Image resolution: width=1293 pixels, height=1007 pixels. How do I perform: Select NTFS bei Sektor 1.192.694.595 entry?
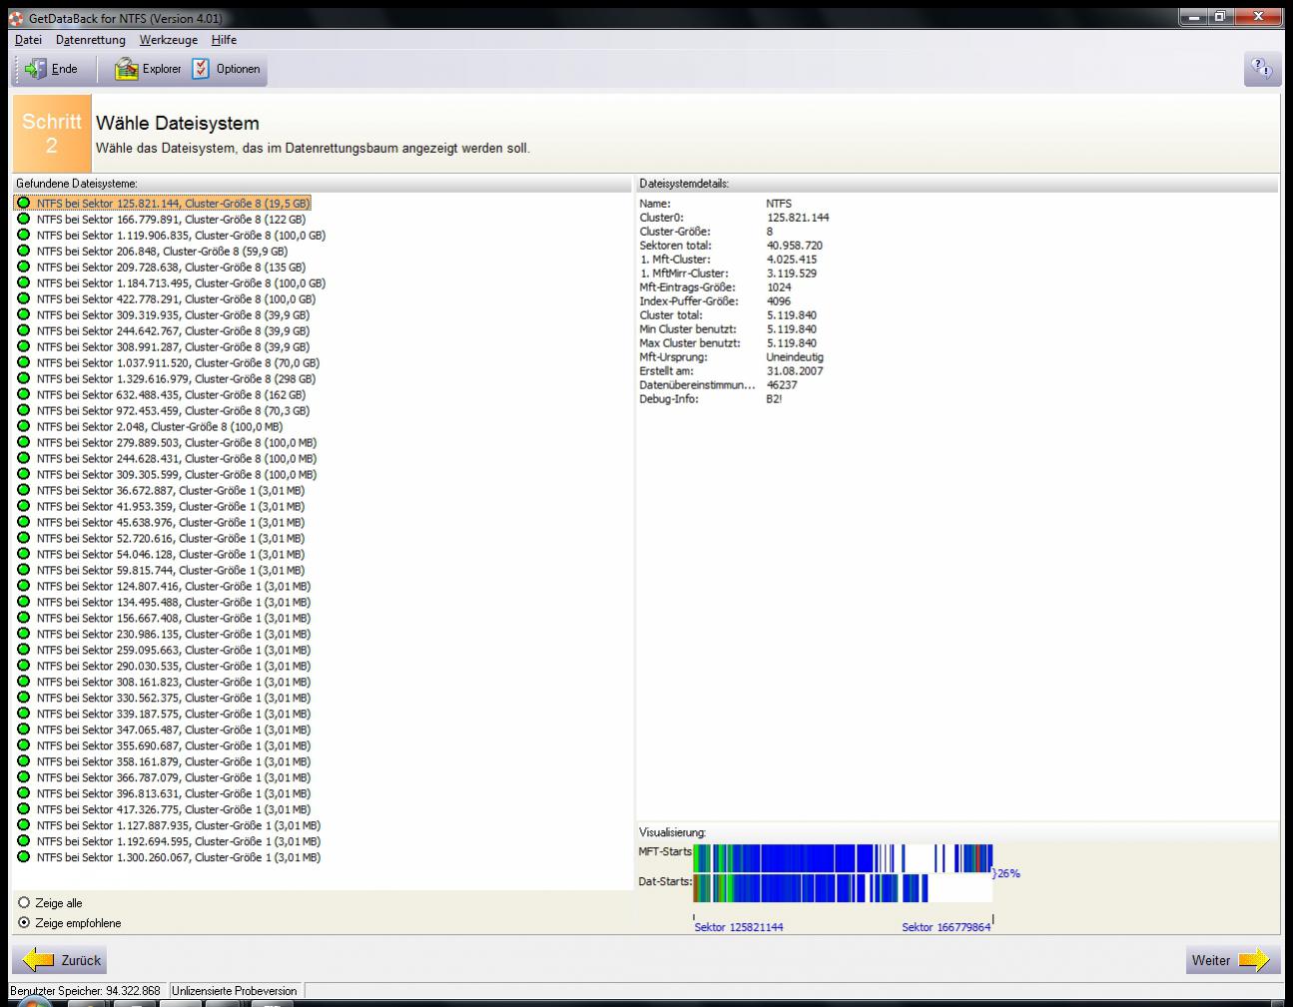point(169,842)
